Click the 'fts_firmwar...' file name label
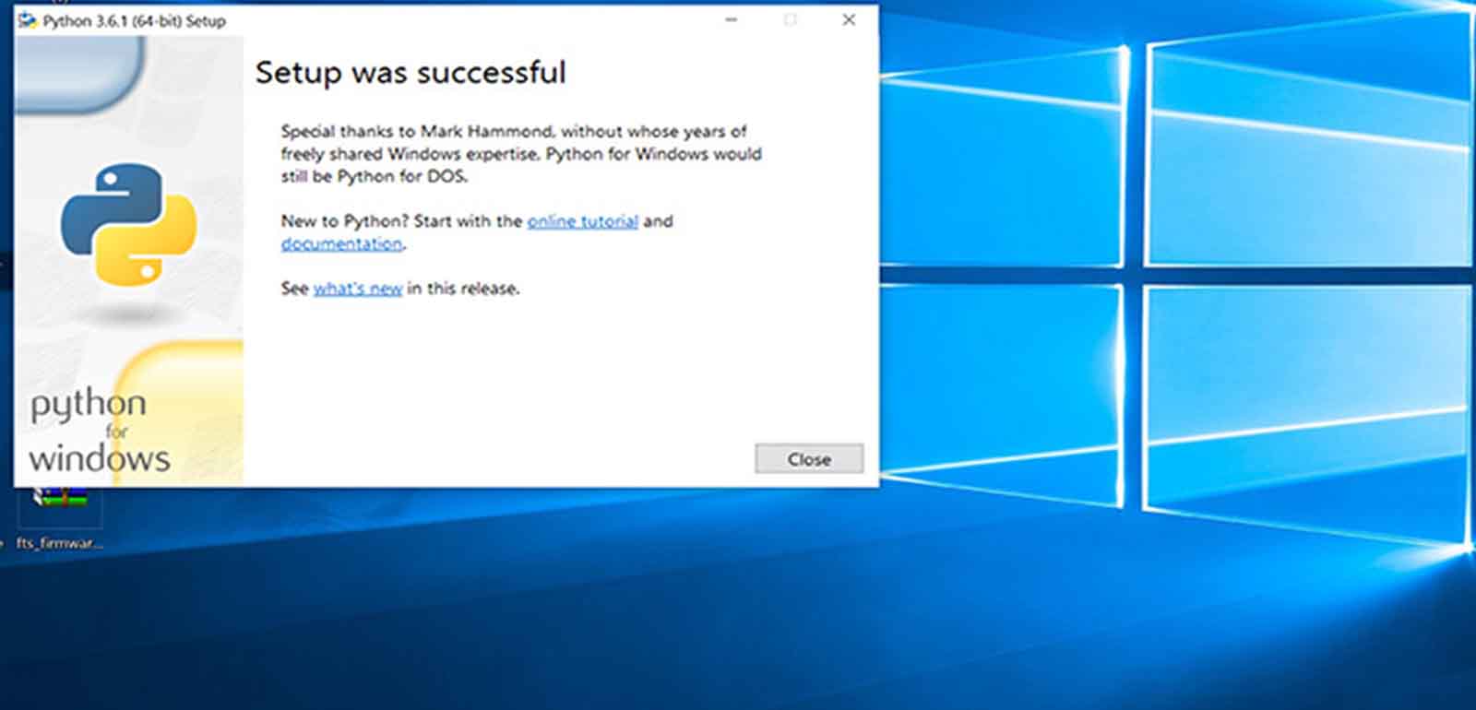The image size is (1476, 710). pyautogui.click(x=60, y=543)
